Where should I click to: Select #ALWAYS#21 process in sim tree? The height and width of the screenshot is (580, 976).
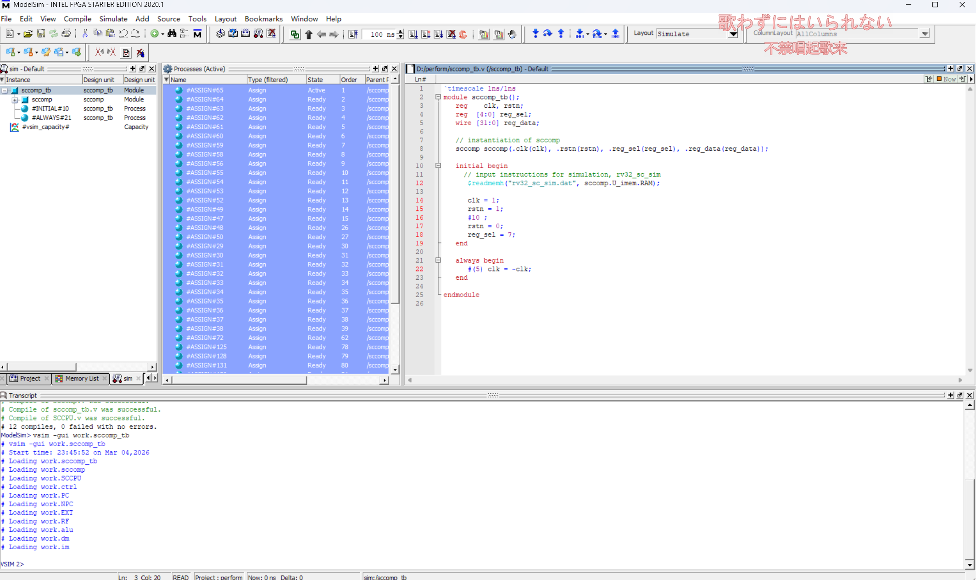51,118
